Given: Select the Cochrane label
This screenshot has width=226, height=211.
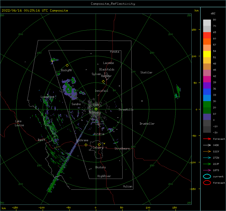Looking at the screenshot, I should click(x=82, y=140).
